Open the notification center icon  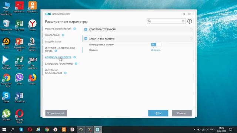230,129
